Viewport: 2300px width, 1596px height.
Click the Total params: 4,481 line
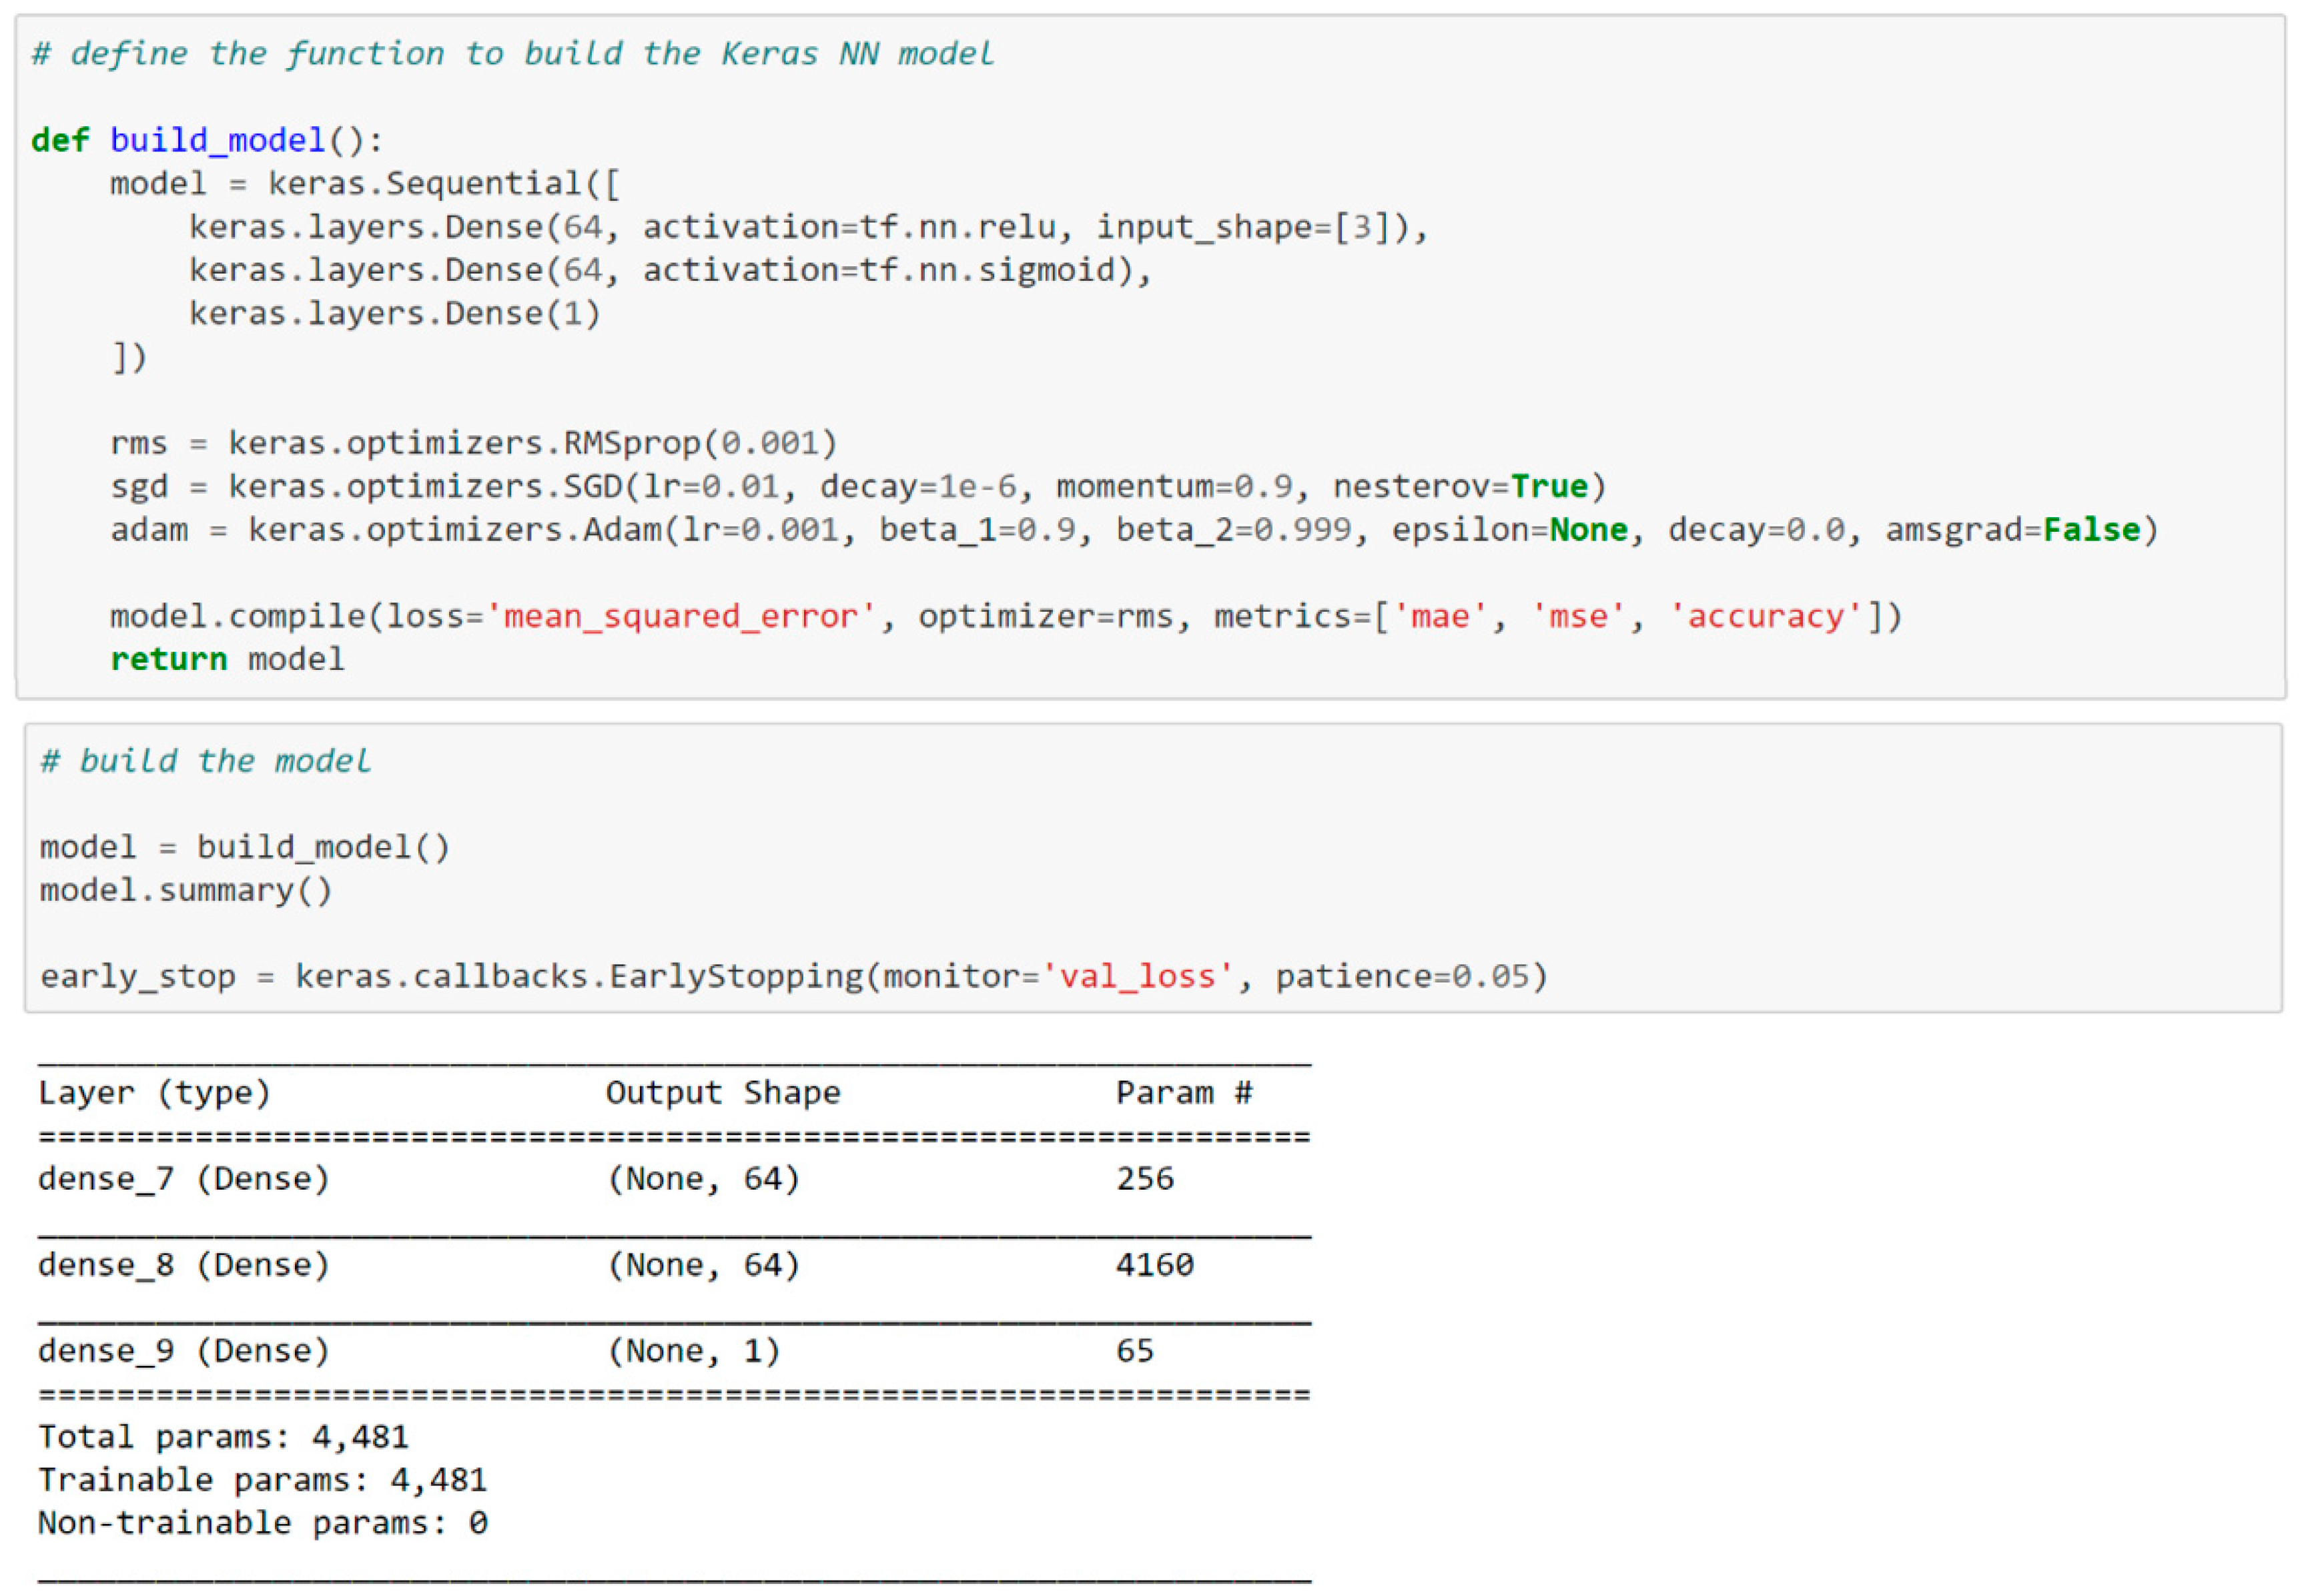pos(223,1437)
